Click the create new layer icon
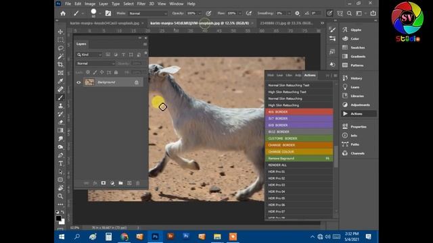Screen dimensions: 433x243 pyautogui.click(x=129, y=183)
